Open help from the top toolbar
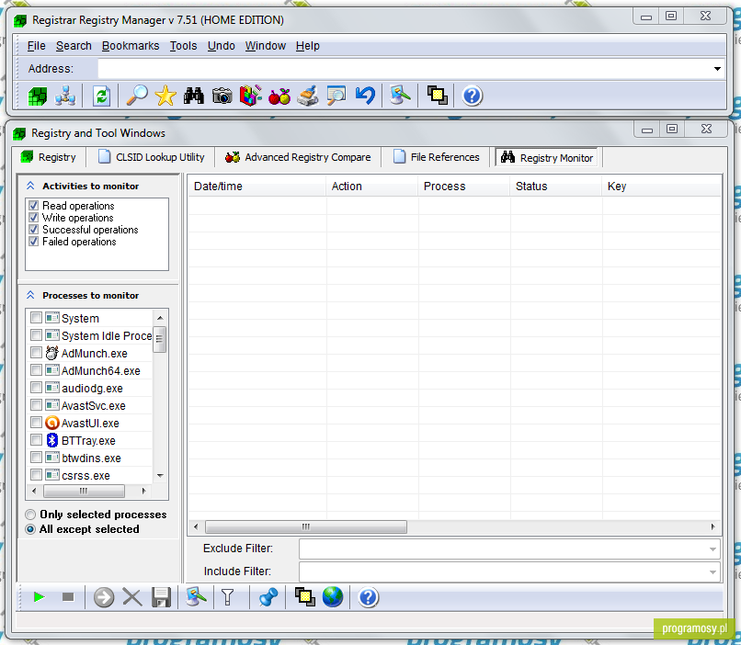741x645 pixels. click(x=472, y=96)
